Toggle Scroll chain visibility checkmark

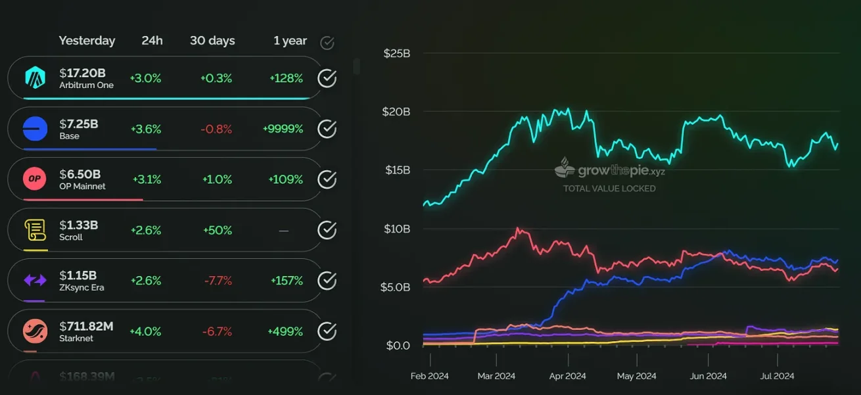point(327,230)
